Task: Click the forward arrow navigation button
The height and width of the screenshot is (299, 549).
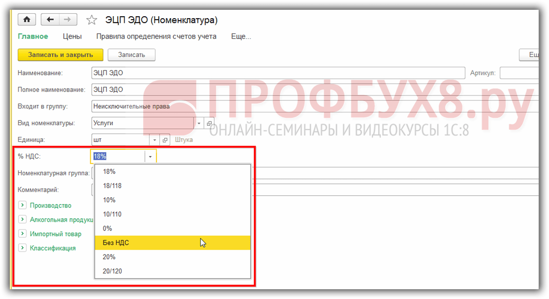Action: coord(68,20)
